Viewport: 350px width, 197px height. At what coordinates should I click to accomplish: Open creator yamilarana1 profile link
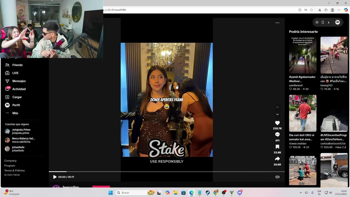[x=296, y=85]
